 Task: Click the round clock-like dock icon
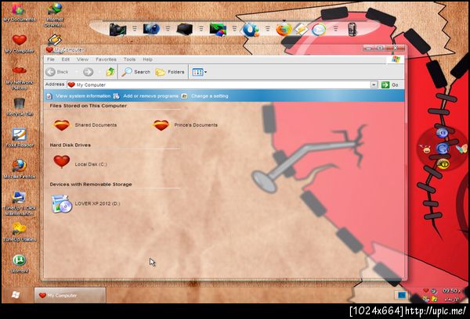pos(319,30)
